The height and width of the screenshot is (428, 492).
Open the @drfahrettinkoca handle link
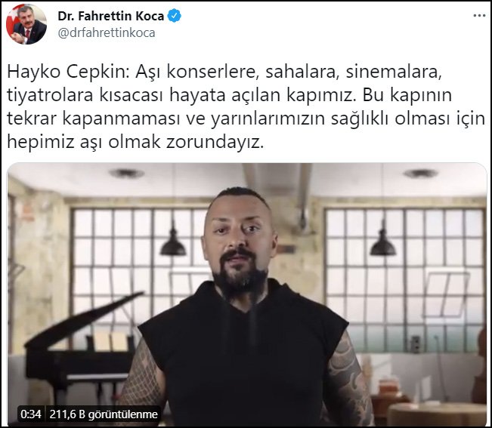(107, 32)
